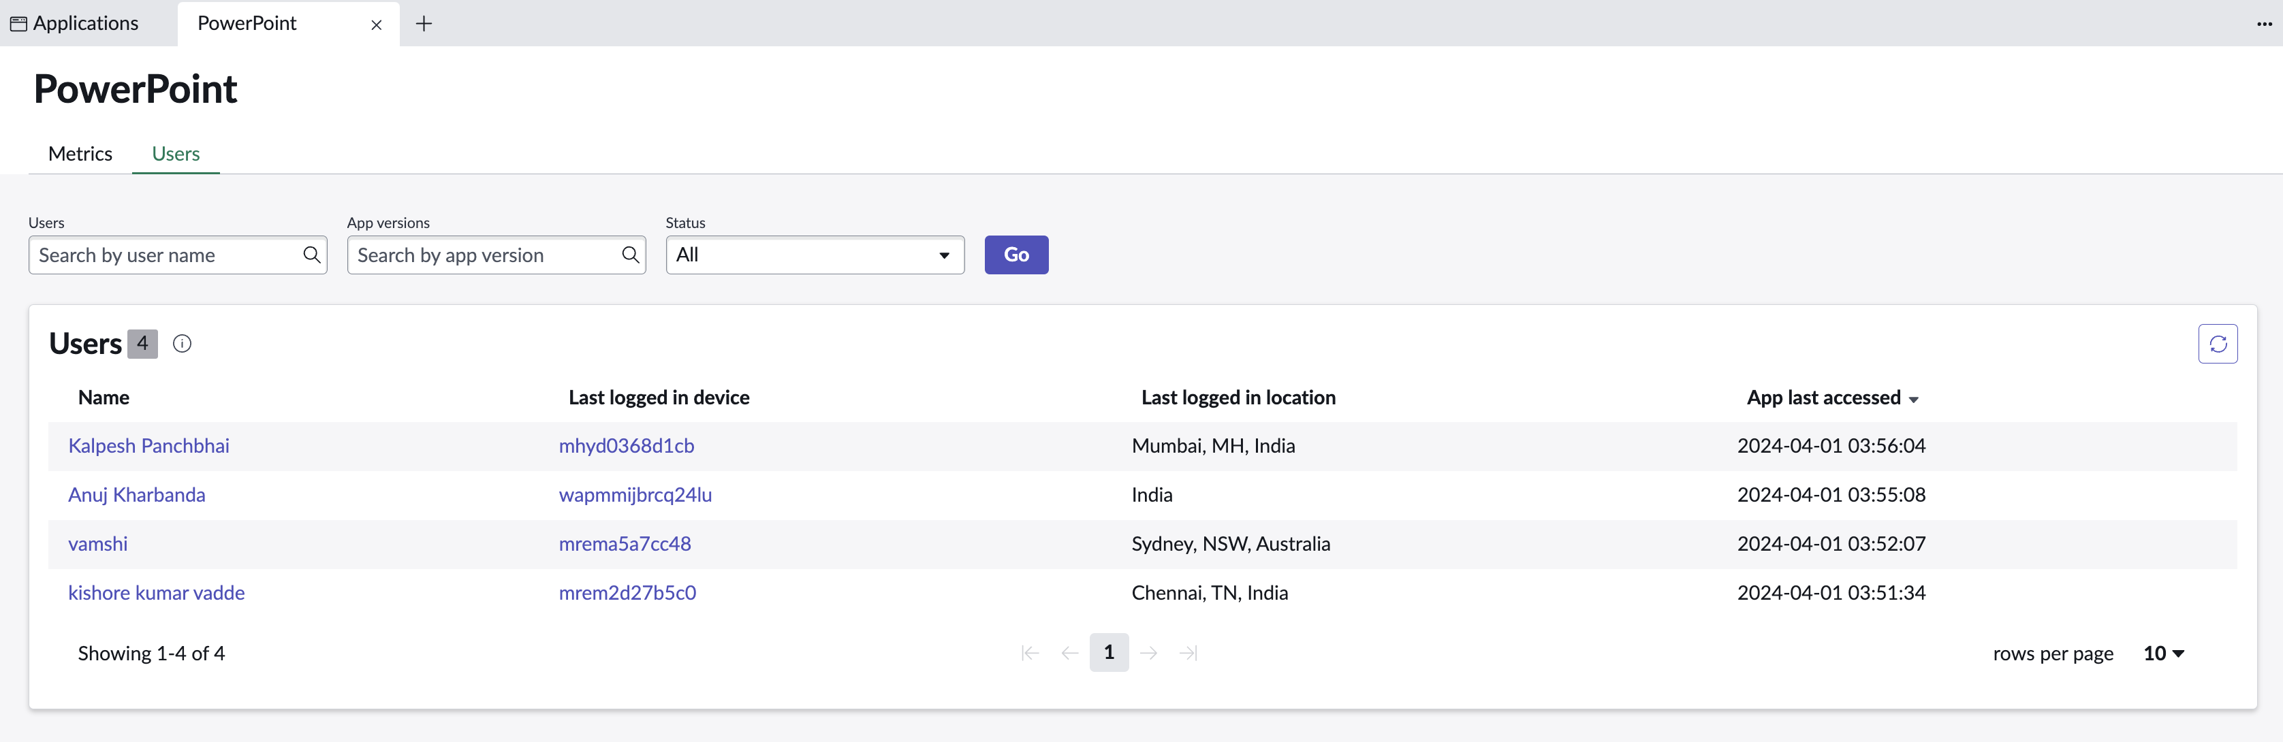Close the PowerPoint tab
This screenshot has height=742, width=2283.
(376, 25)
